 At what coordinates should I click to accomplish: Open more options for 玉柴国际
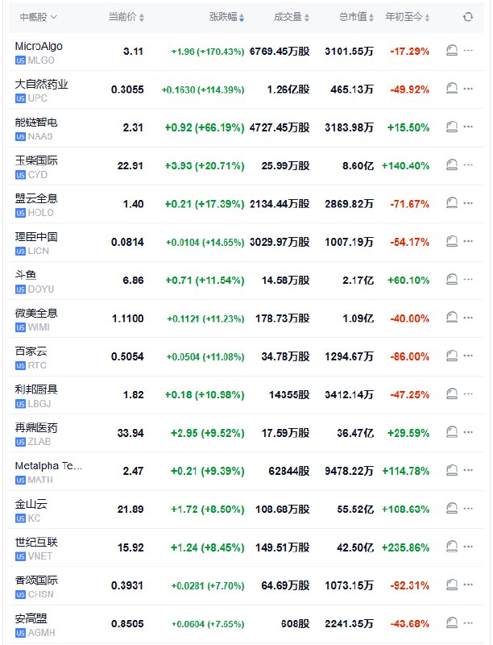(x=468, y=165)
